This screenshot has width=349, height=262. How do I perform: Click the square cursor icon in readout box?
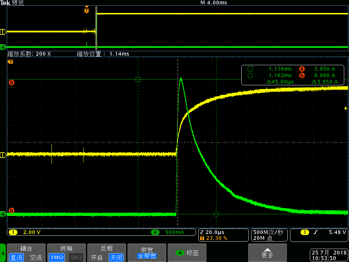tap(250, 69)
